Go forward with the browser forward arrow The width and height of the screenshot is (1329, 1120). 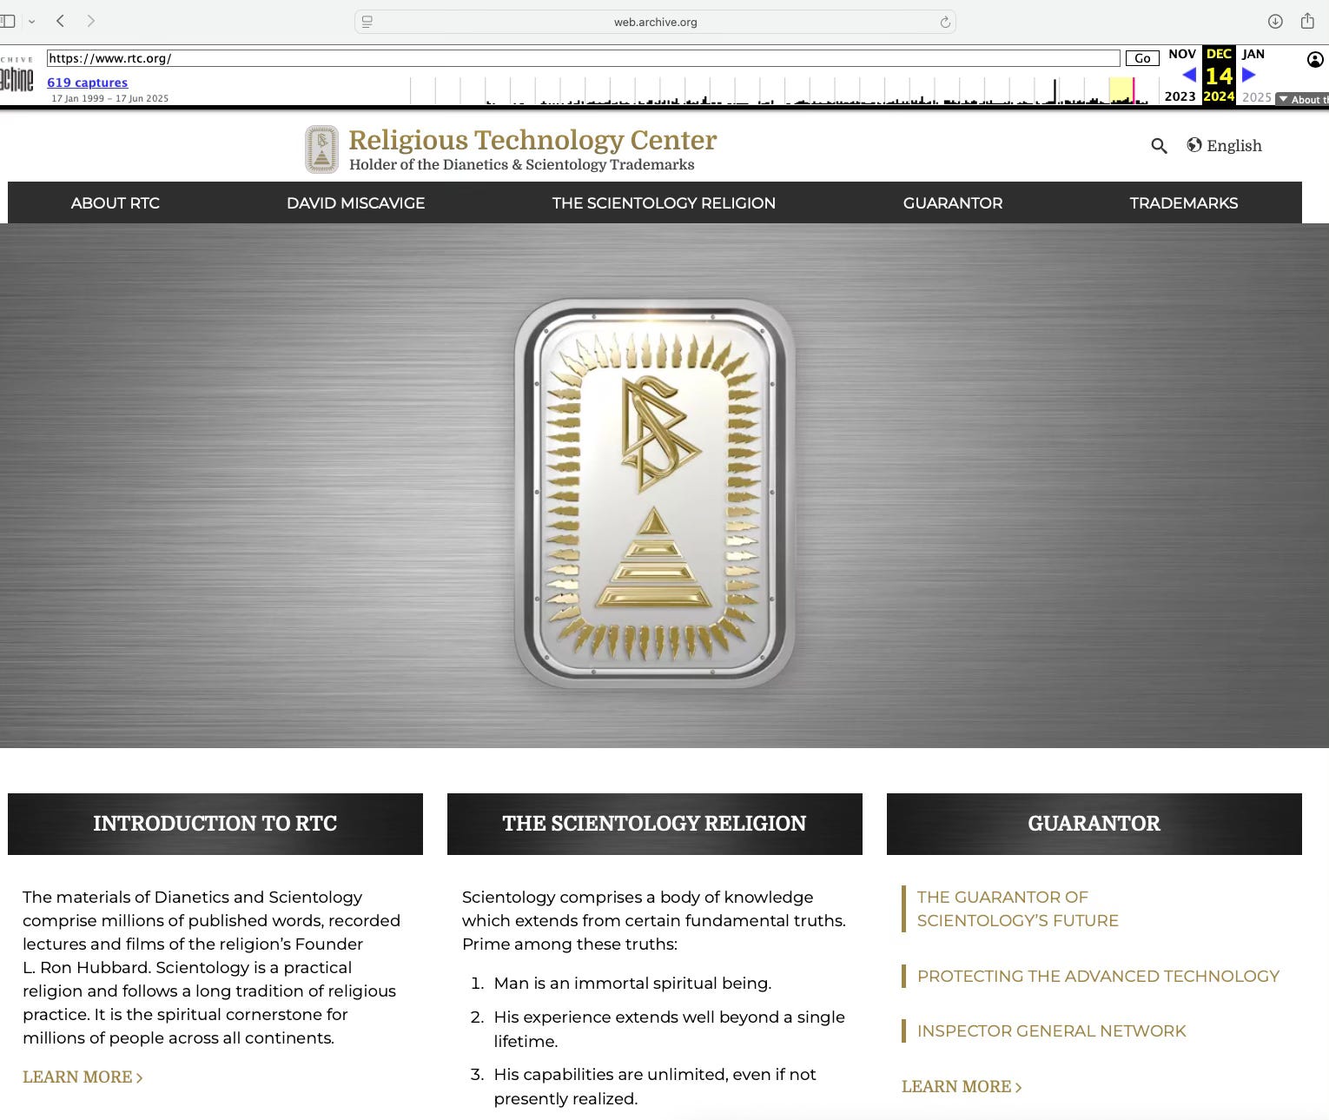(91, 21)
